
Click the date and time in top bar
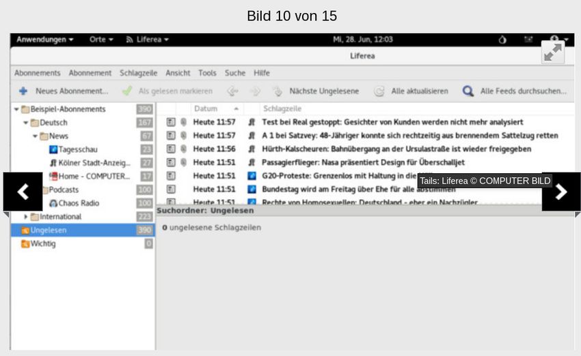[363, 40]
